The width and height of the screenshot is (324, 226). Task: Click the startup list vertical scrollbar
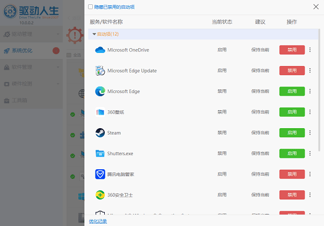point(319,90)
